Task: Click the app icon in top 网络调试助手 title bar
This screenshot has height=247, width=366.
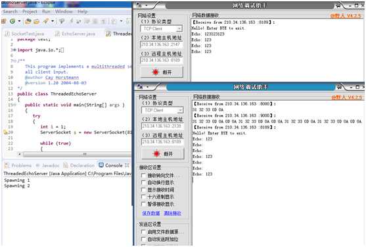Action: pyautogui.click(x=139, y=5)
